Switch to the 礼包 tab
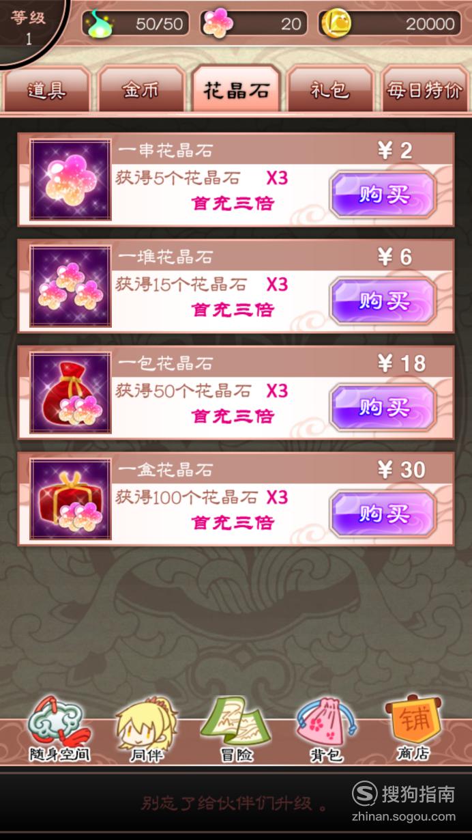472x840 pixels. click(330, 90)
